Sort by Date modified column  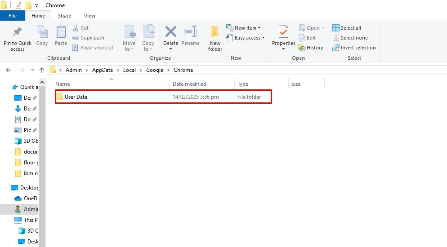click(x=202, y=84)
